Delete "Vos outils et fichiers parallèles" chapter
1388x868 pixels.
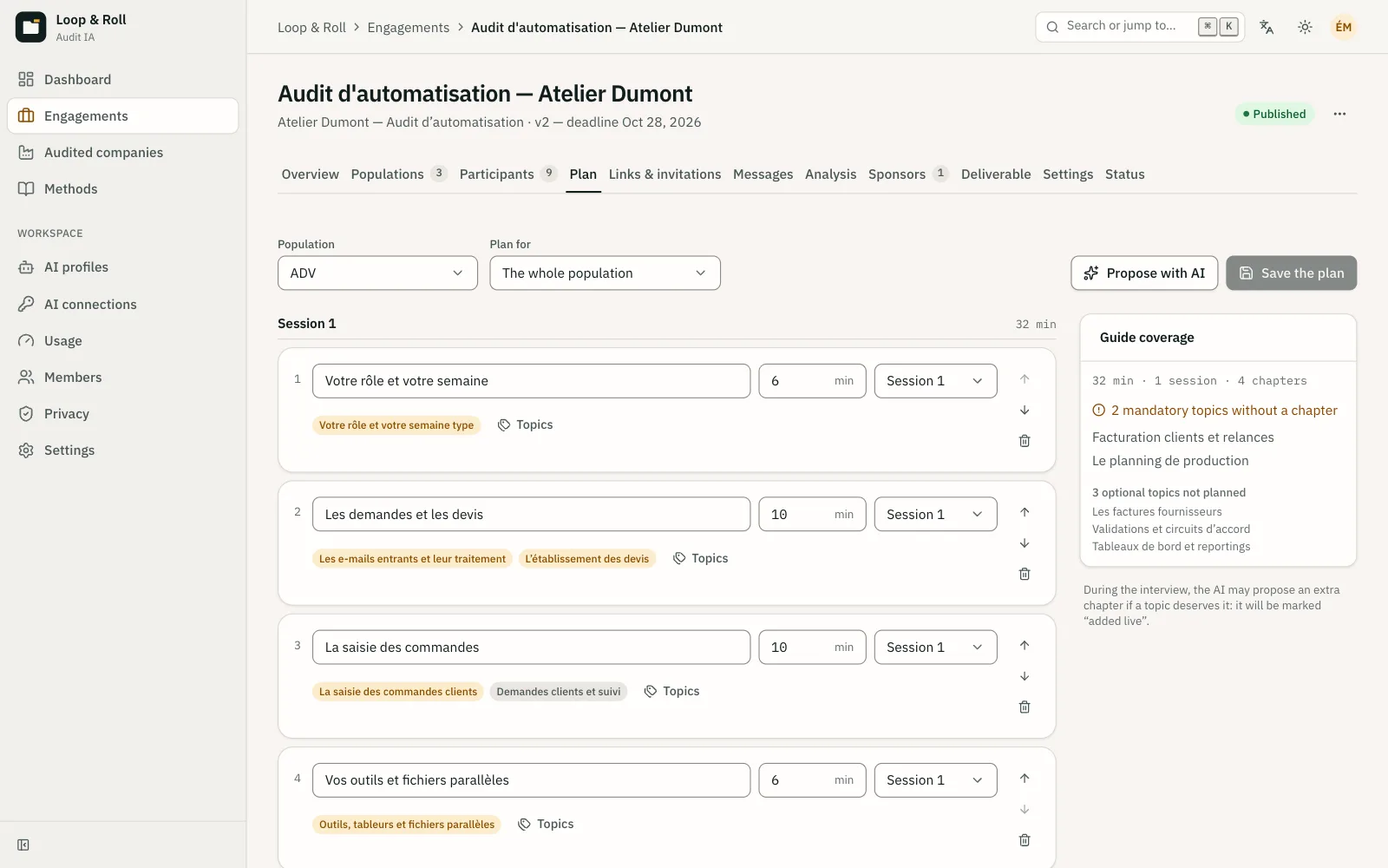[1025, 840]
